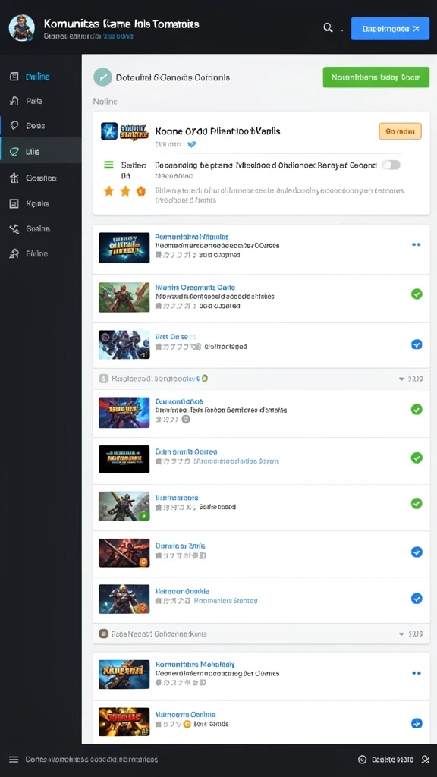
Task: Click the Fihine sidebar icon
Action: (x=14, y=253)
